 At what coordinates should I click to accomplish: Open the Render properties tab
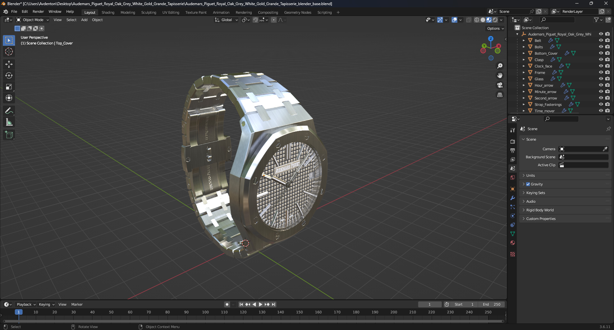(x=513, y=141)
